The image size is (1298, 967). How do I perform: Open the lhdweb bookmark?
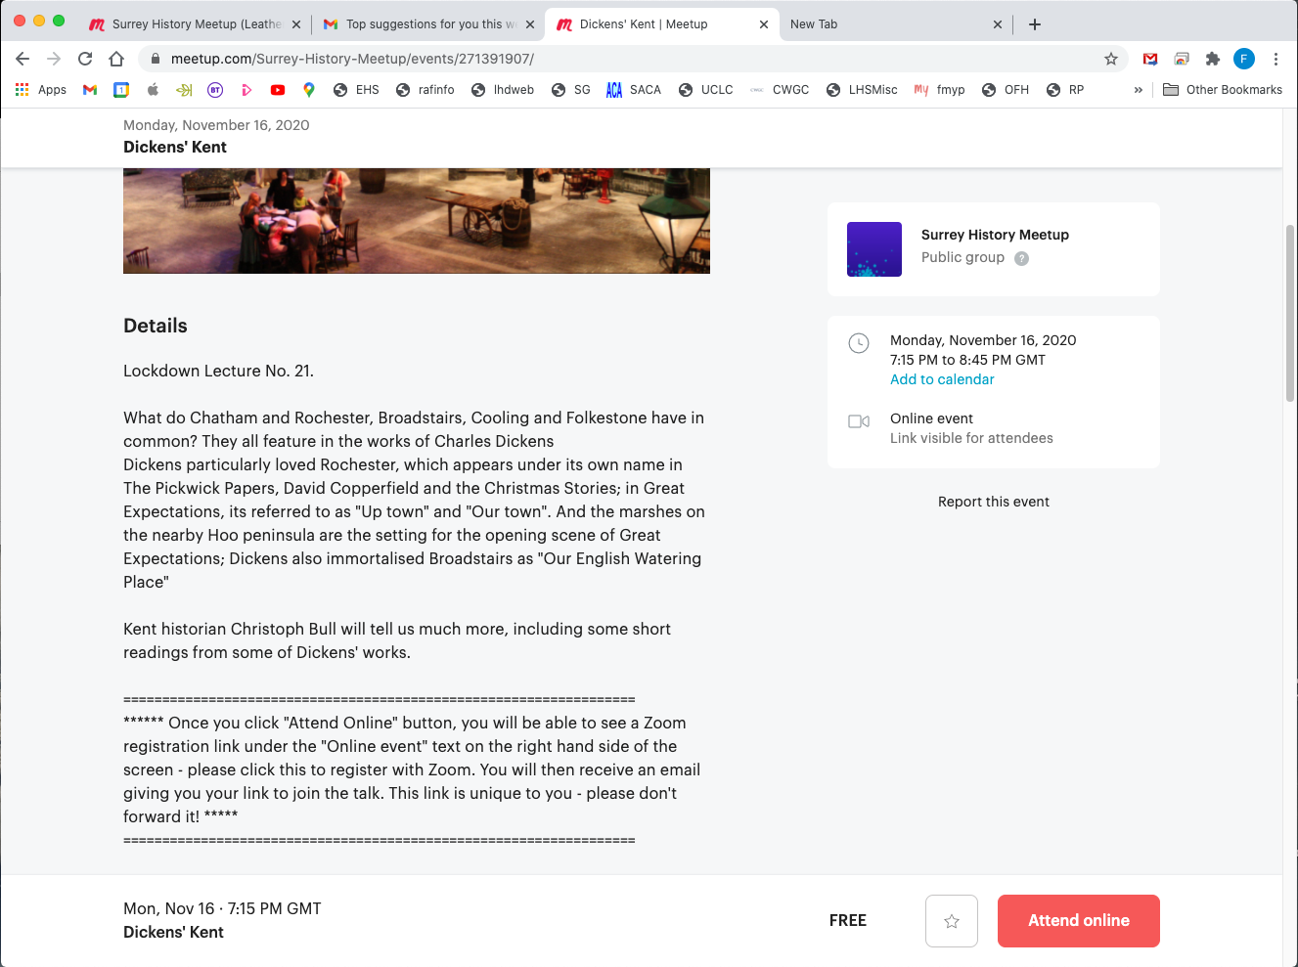click(x=503, y=90)
